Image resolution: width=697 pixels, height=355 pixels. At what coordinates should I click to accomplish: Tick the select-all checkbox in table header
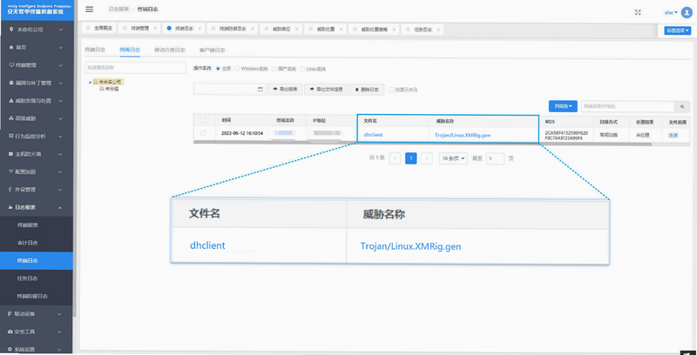pos(203,120)
